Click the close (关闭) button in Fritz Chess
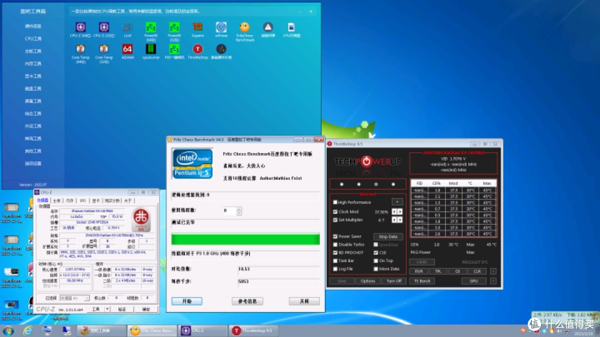600x337 pixels. click(x=304, y=302)
